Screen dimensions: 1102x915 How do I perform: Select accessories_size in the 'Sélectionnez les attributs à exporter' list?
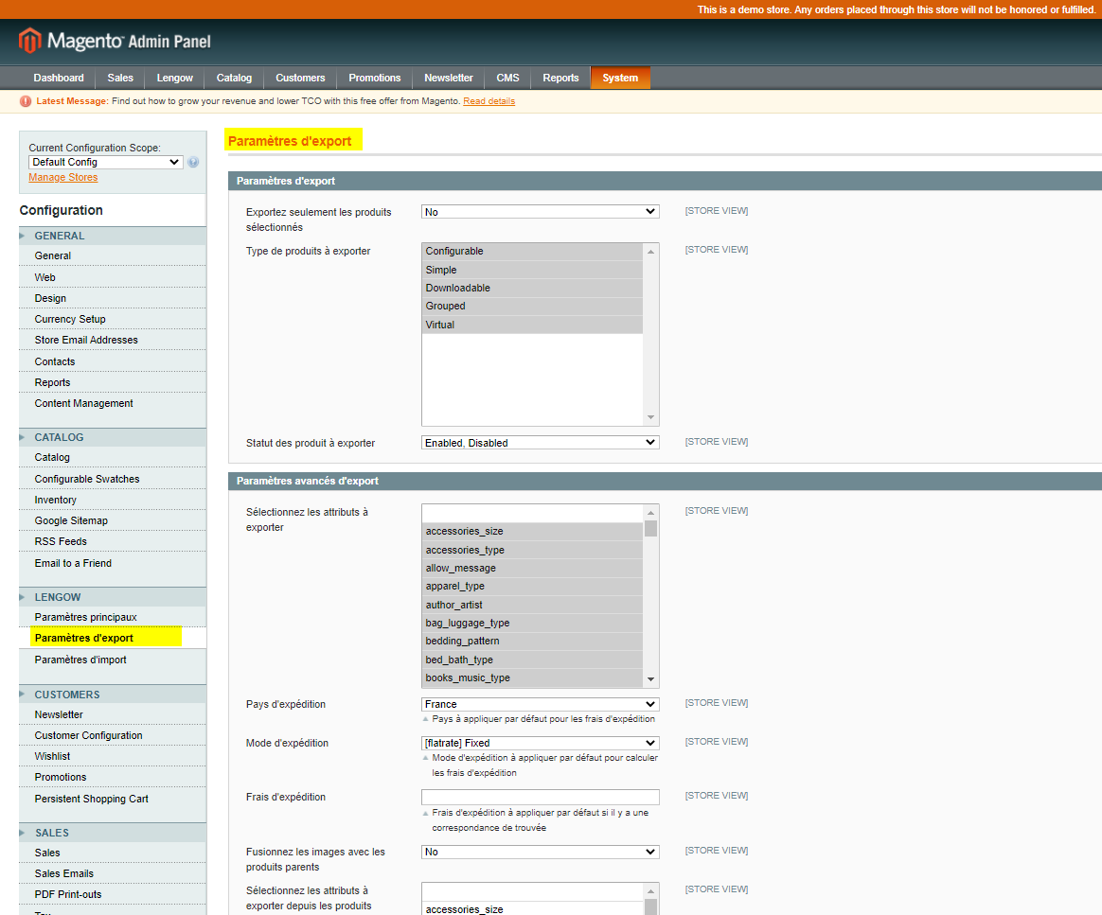532,532
